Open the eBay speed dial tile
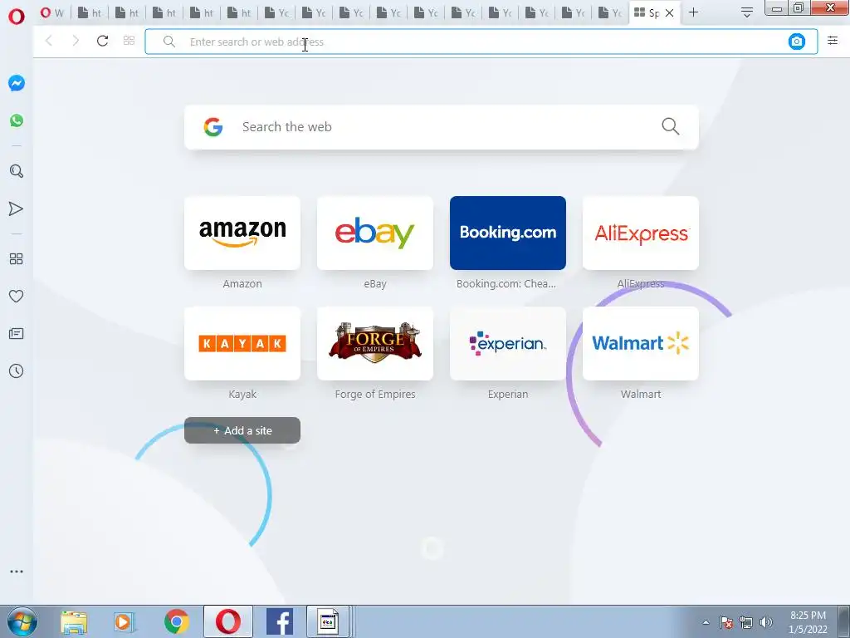The image size is (850, 638). (x=375, y=233)
